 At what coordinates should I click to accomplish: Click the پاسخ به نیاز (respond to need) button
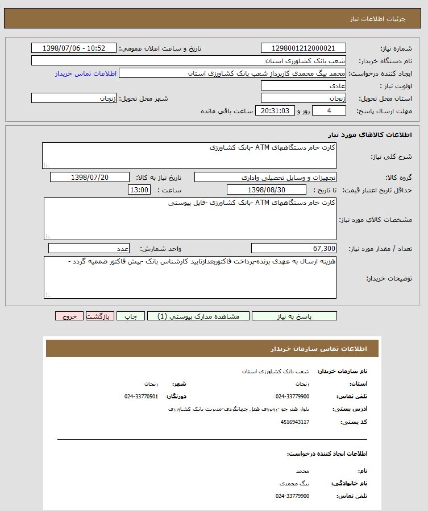click(x=294, y=316)
